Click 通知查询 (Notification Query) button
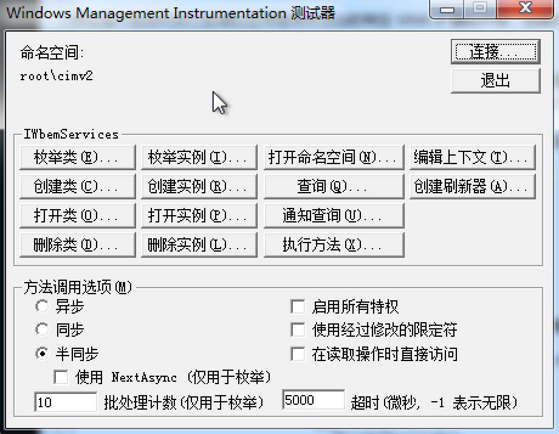Viewport: 559px width, 434px height. [x=334, y=215]
